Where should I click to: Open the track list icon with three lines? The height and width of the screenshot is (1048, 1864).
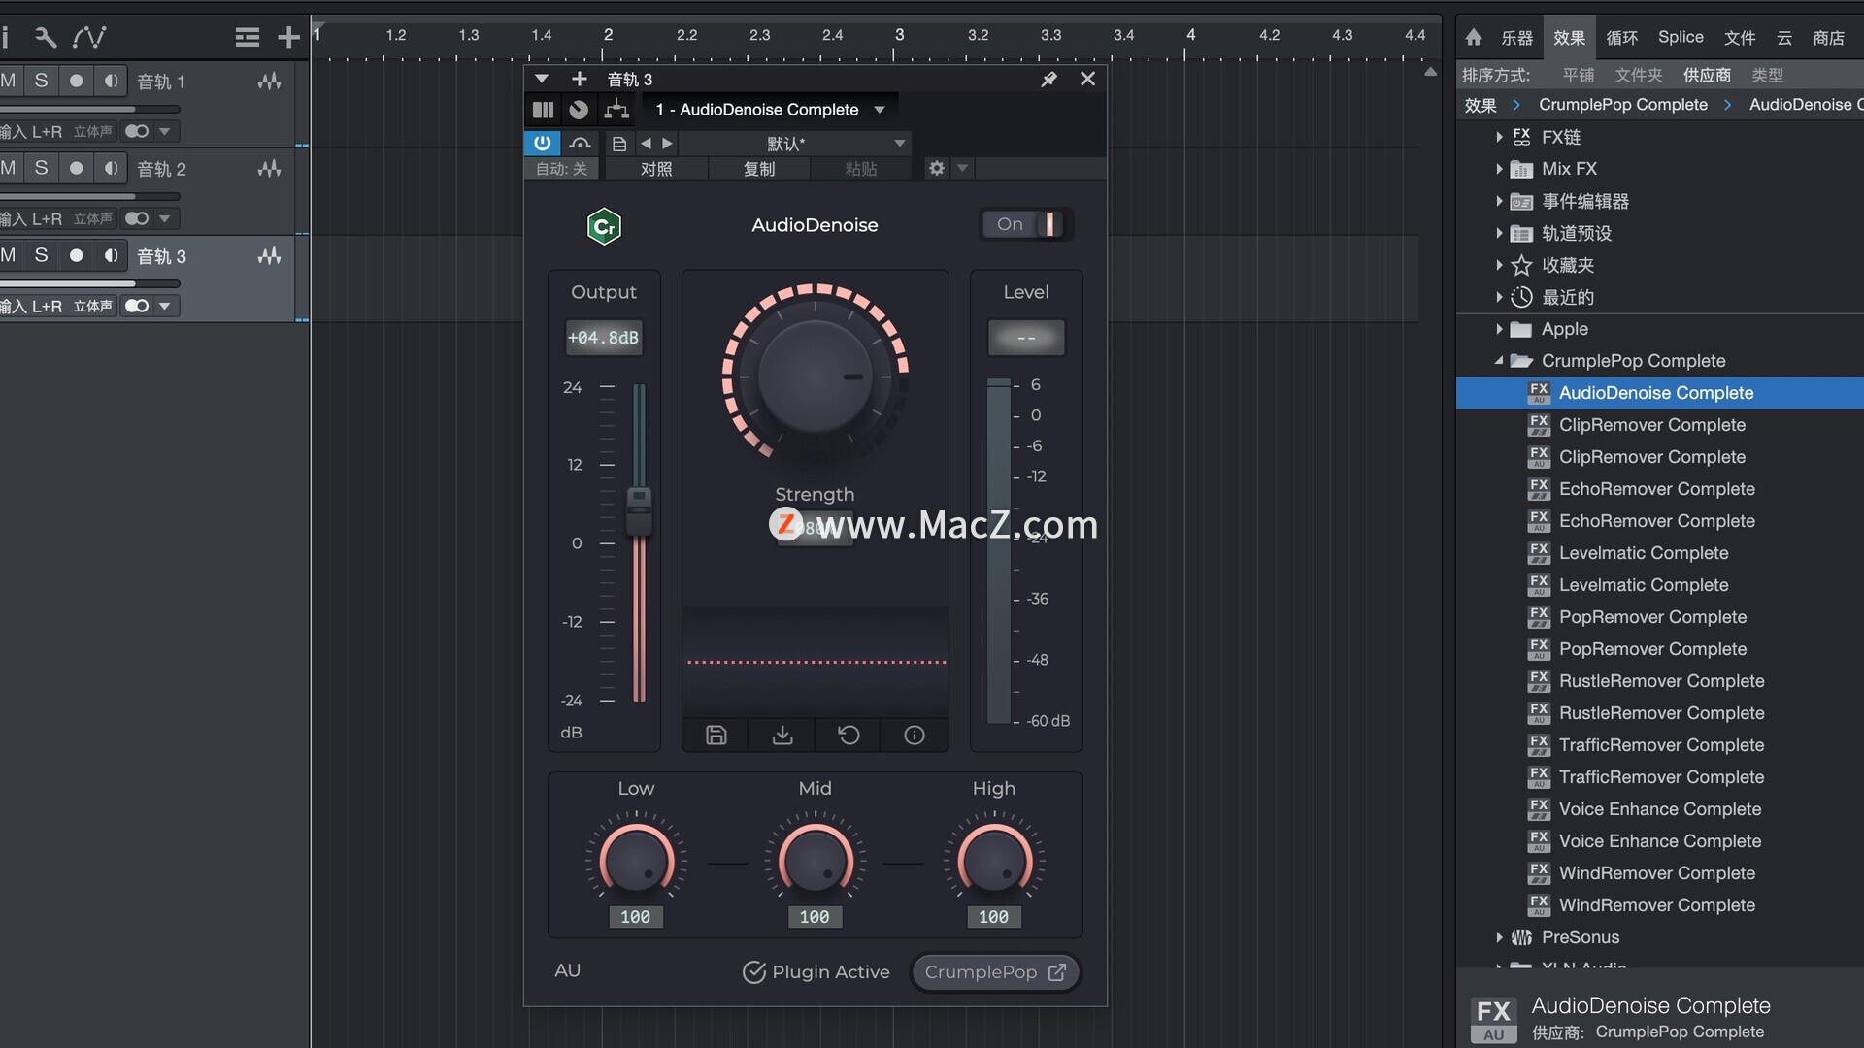pos(248,37)
